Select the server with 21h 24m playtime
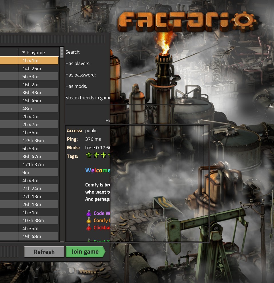 coord(29,188)
